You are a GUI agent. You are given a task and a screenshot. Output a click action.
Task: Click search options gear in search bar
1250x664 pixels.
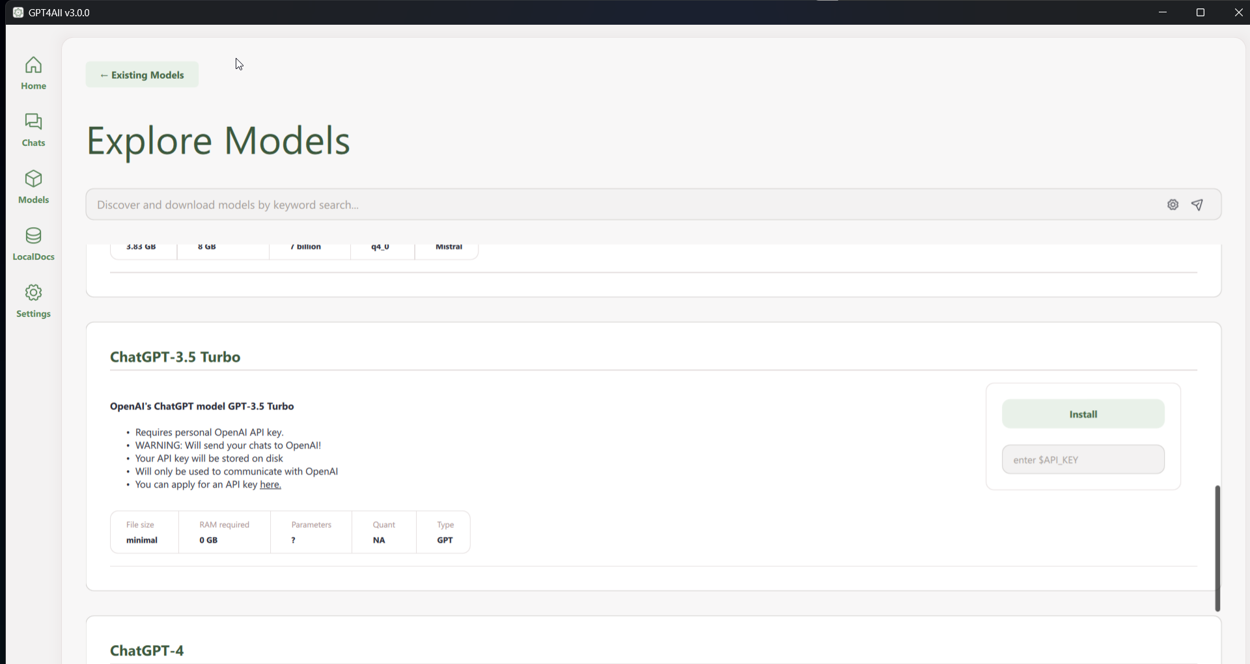click(1173, 204)
